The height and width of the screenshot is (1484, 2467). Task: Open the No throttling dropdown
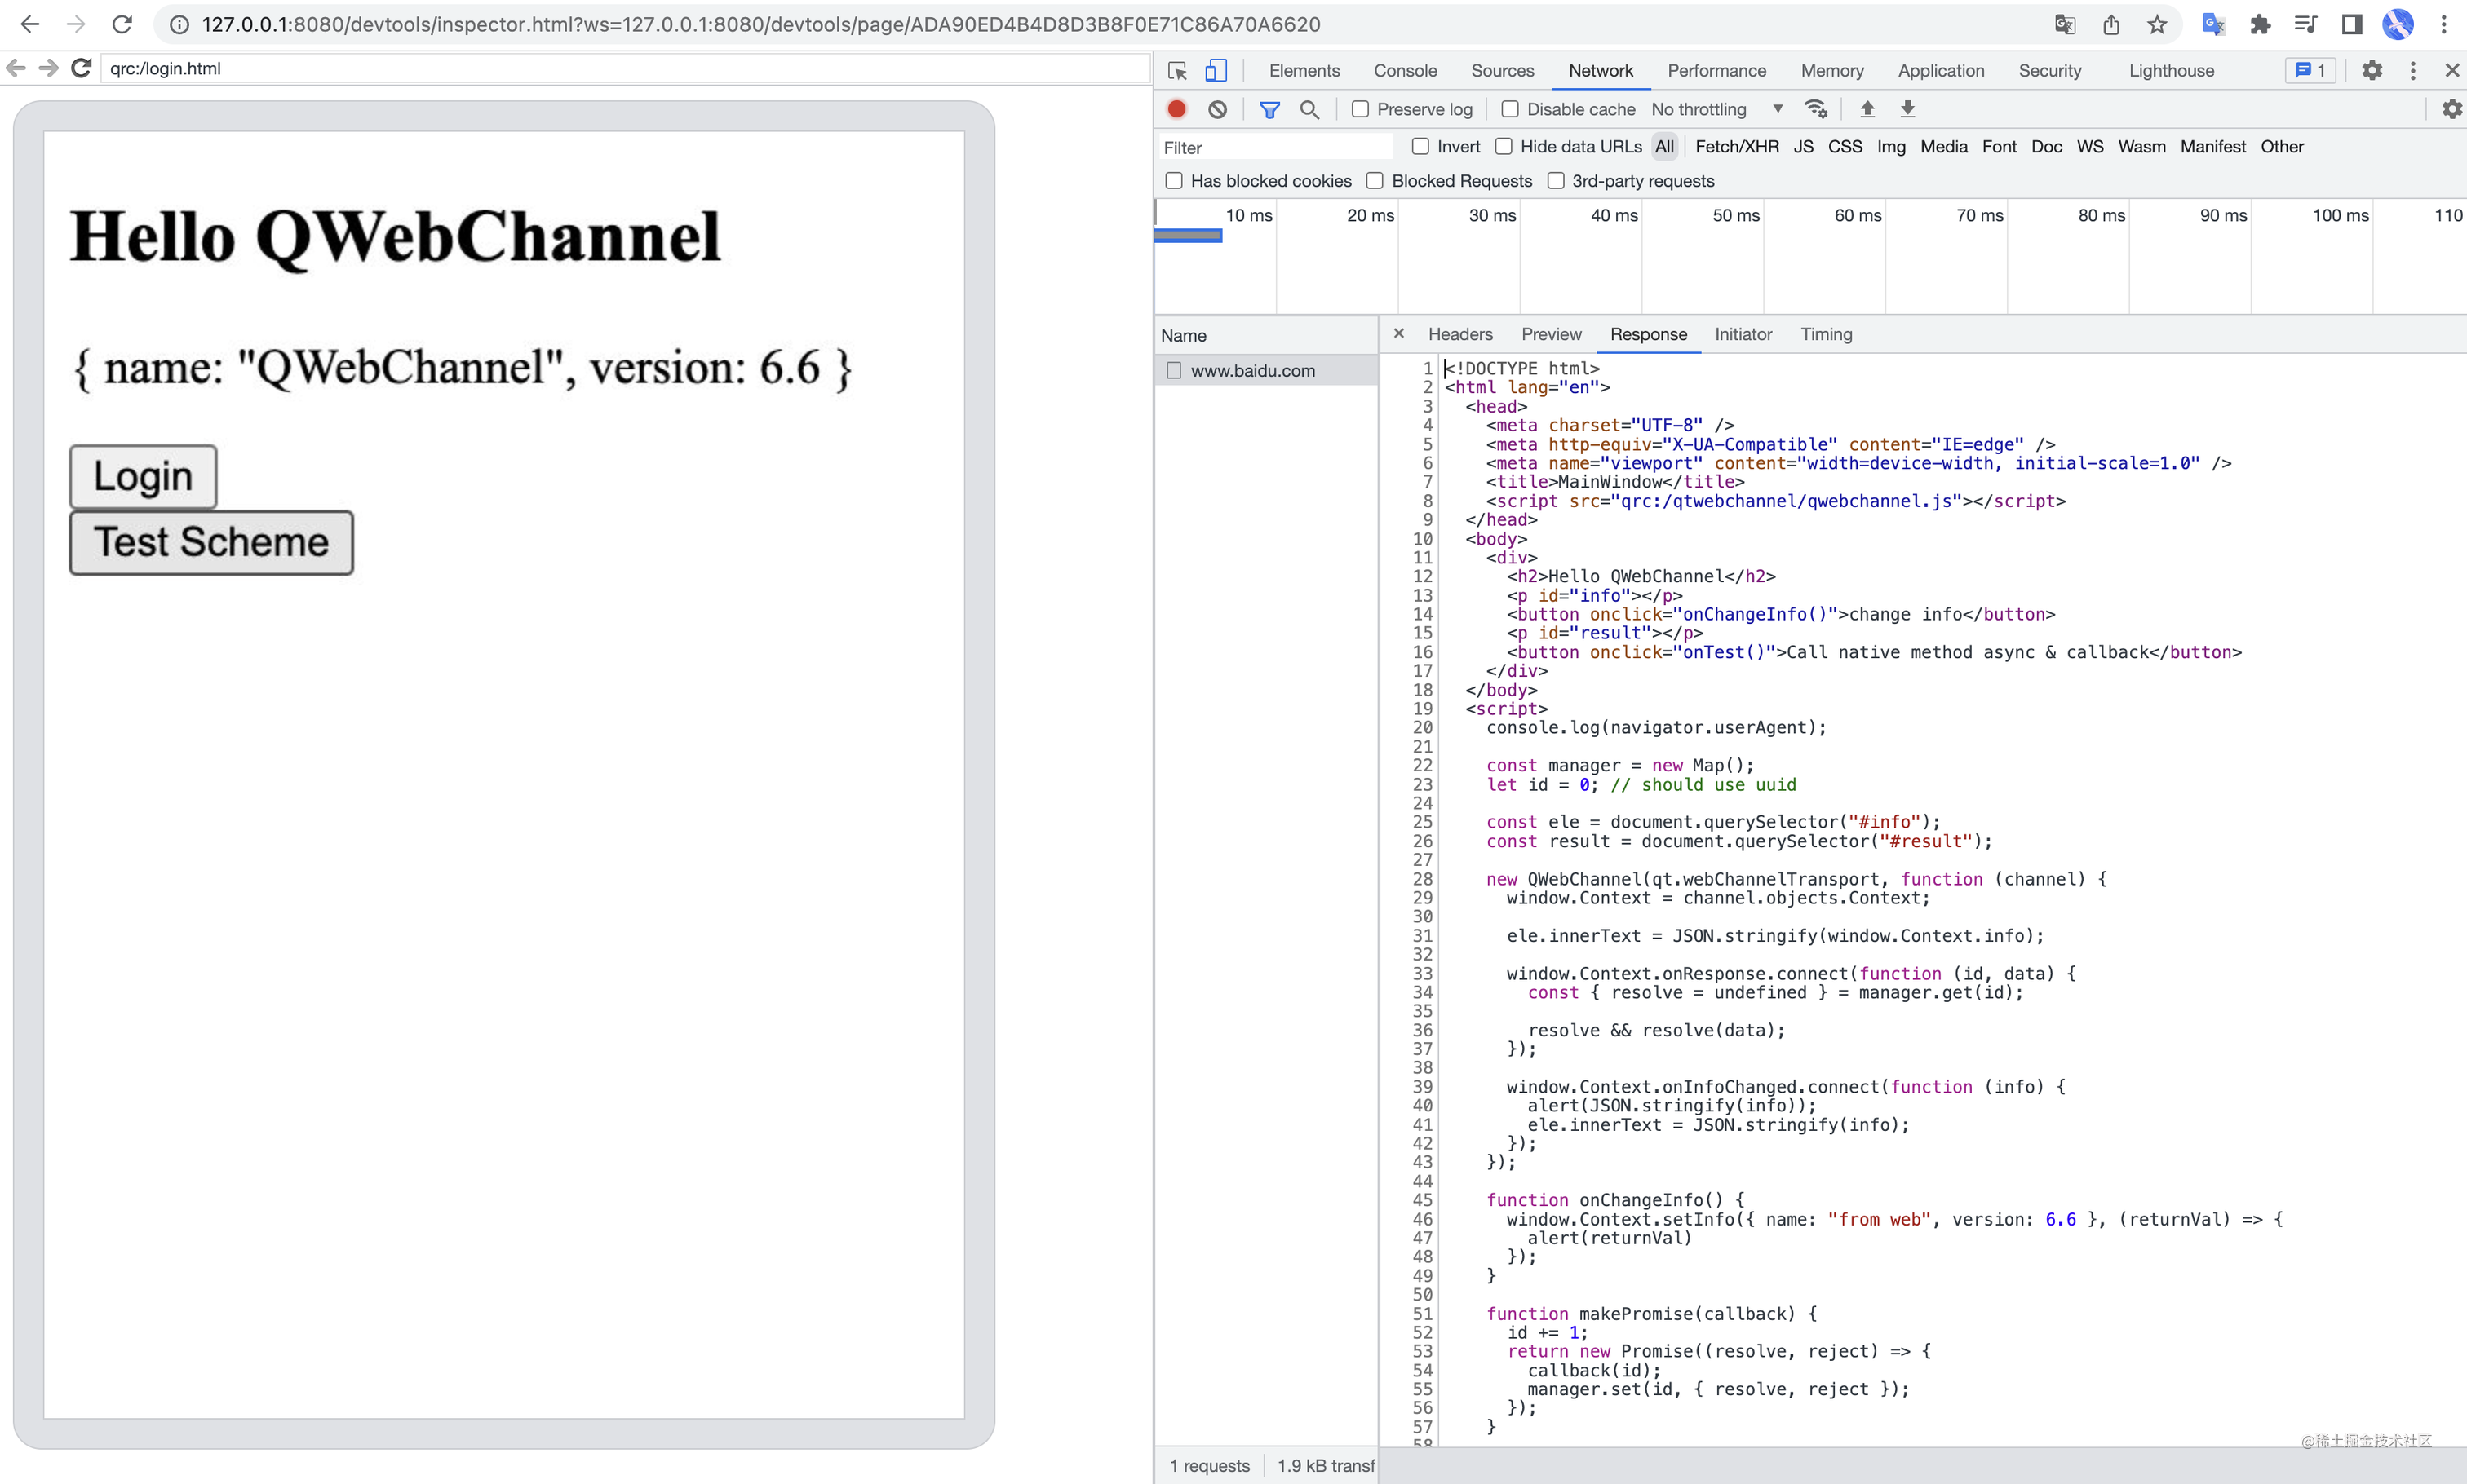[1716, 109]
